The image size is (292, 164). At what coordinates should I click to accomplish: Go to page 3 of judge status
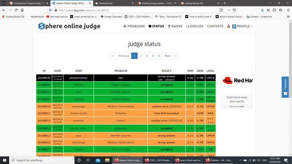tap(147, 56)
